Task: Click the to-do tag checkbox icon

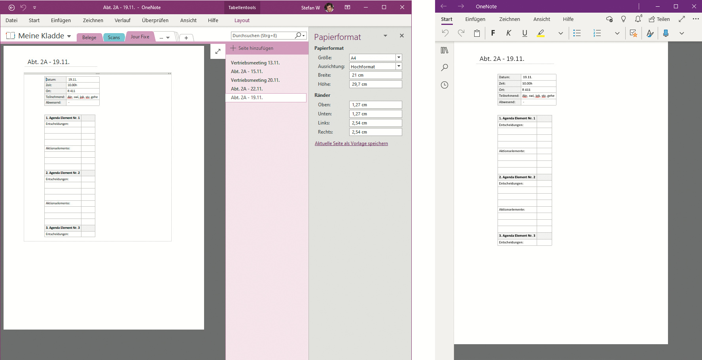Action: click(x=633, y=33)
